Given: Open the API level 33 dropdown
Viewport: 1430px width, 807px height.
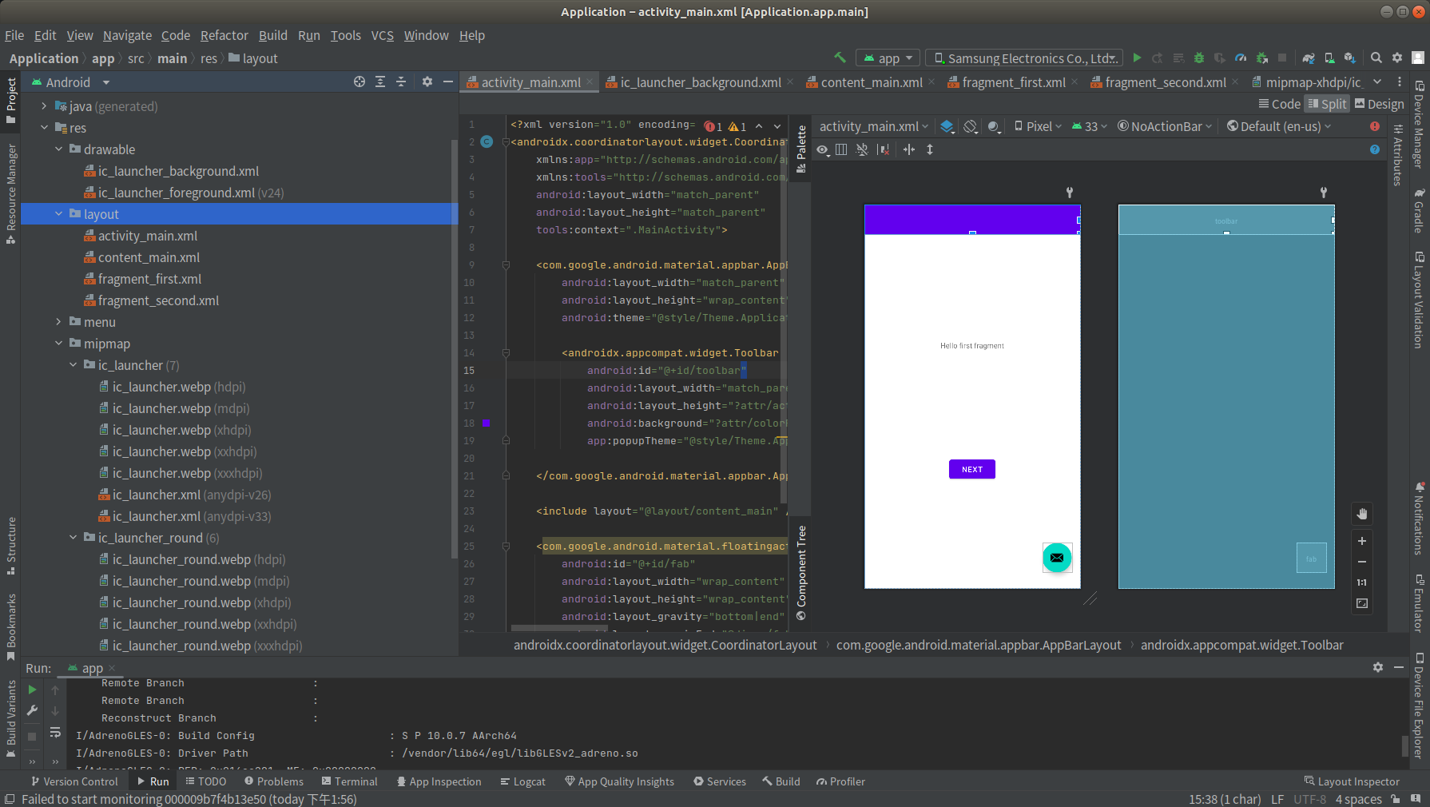Looking at the screenshot, I should (1089, 126).
